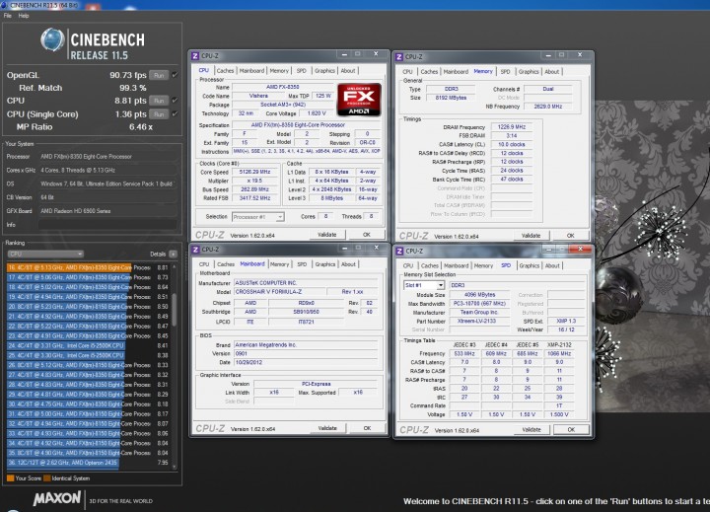Switch to Graphics tab in the CPU-Z SPD window

point(529,265)
